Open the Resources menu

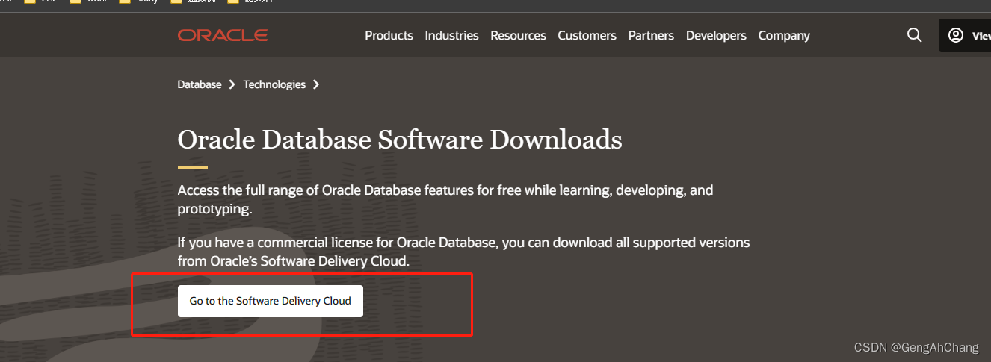(x=518, y=35)
